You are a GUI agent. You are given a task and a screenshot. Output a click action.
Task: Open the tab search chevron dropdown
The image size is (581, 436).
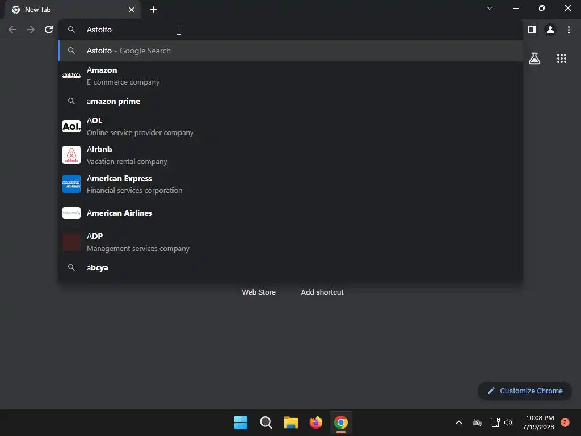click(x=490, y=8)
